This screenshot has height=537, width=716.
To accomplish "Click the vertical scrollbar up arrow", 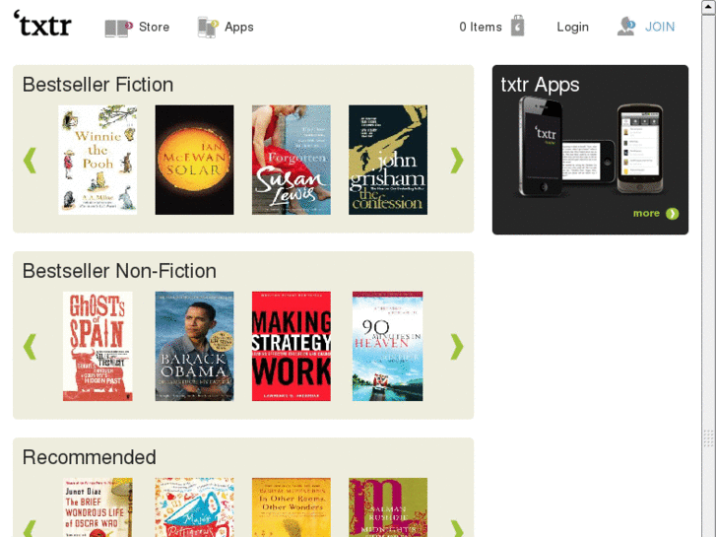I will pyautogui.click(x=709, y=8).
